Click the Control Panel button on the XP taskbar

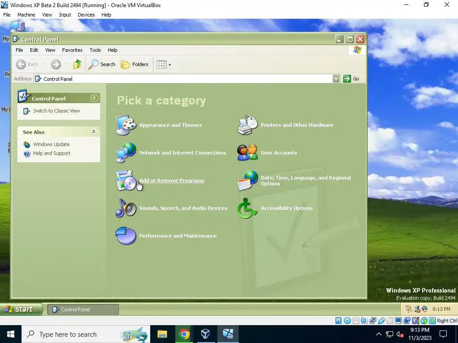(83, 310)
